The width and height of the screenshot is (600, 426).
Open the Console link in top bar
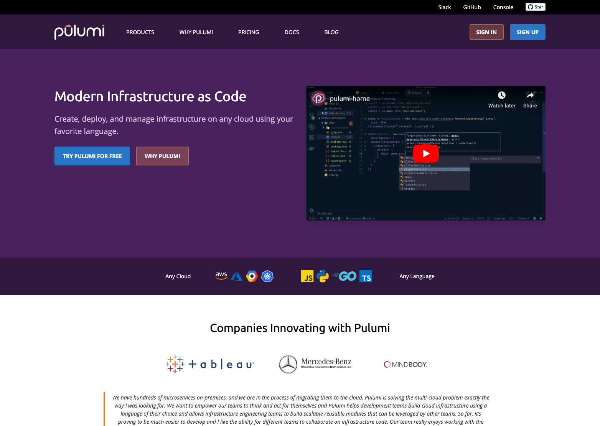click(503, 7)
